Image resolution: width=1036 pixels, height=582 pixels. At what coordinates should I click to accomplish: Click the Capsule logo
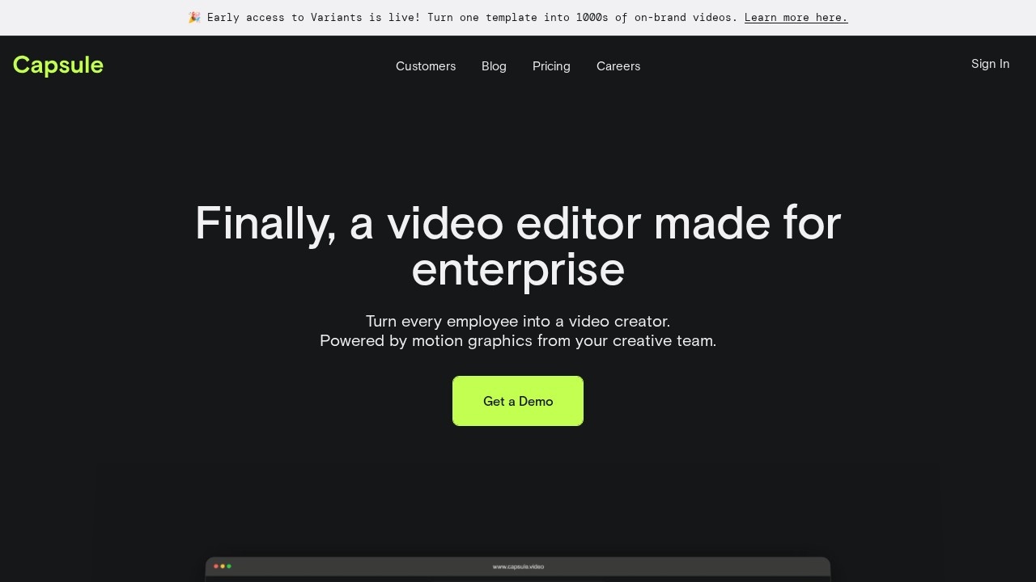58,65
